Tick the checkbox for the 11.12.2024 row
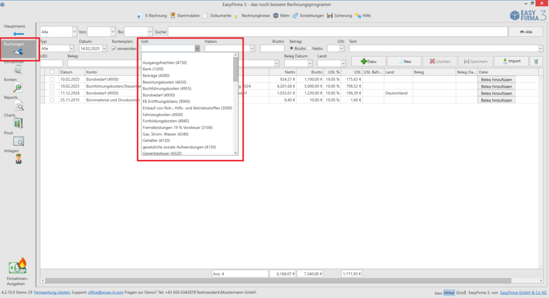This screenshot has width=549, height=298. [52, 93]
